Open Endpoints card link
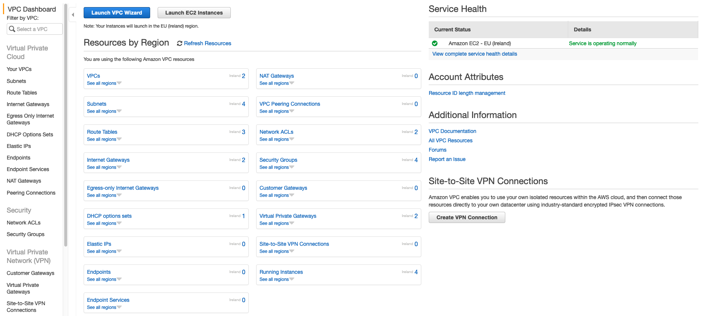701x316 pixels. click(99, 272)
